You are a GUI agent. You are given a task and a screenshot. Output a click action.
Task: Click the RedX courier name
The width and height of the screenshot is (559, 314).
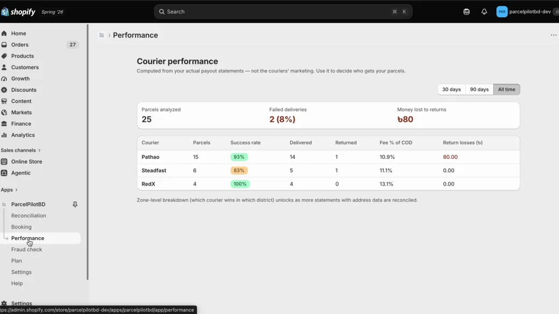click(x=148, y=184)
